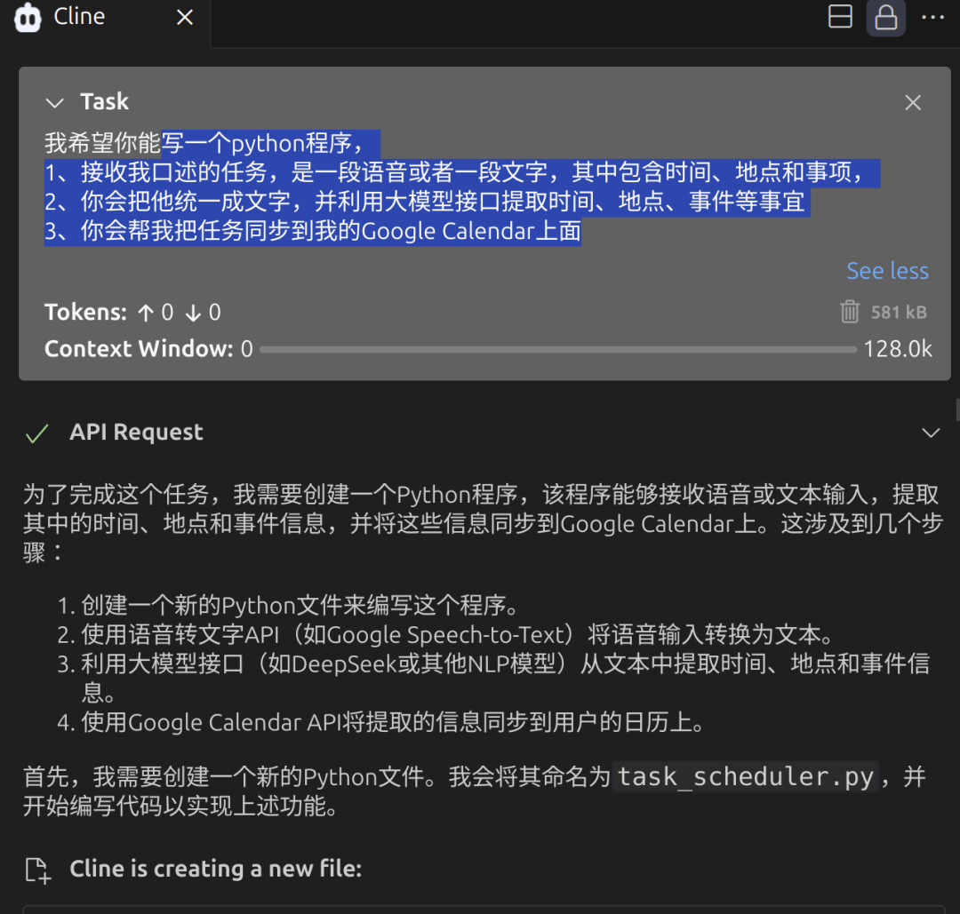Image resolution: width=960 pixels, height=914 pixels.
Task: Click the Cline robot logo icon
Action: 28,17
